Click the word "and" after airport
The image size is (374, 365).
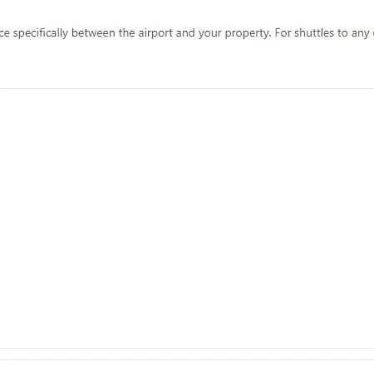pyautogui.click(x=185, y=33)
